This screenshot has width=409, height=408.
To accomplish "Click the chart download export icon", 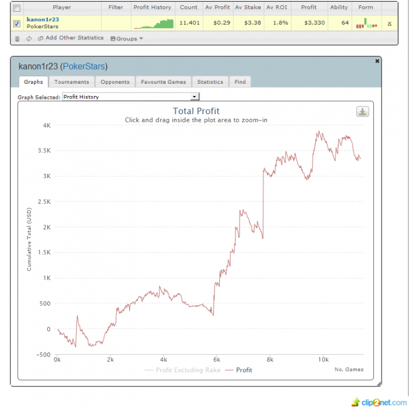I will tap(362, 112).
